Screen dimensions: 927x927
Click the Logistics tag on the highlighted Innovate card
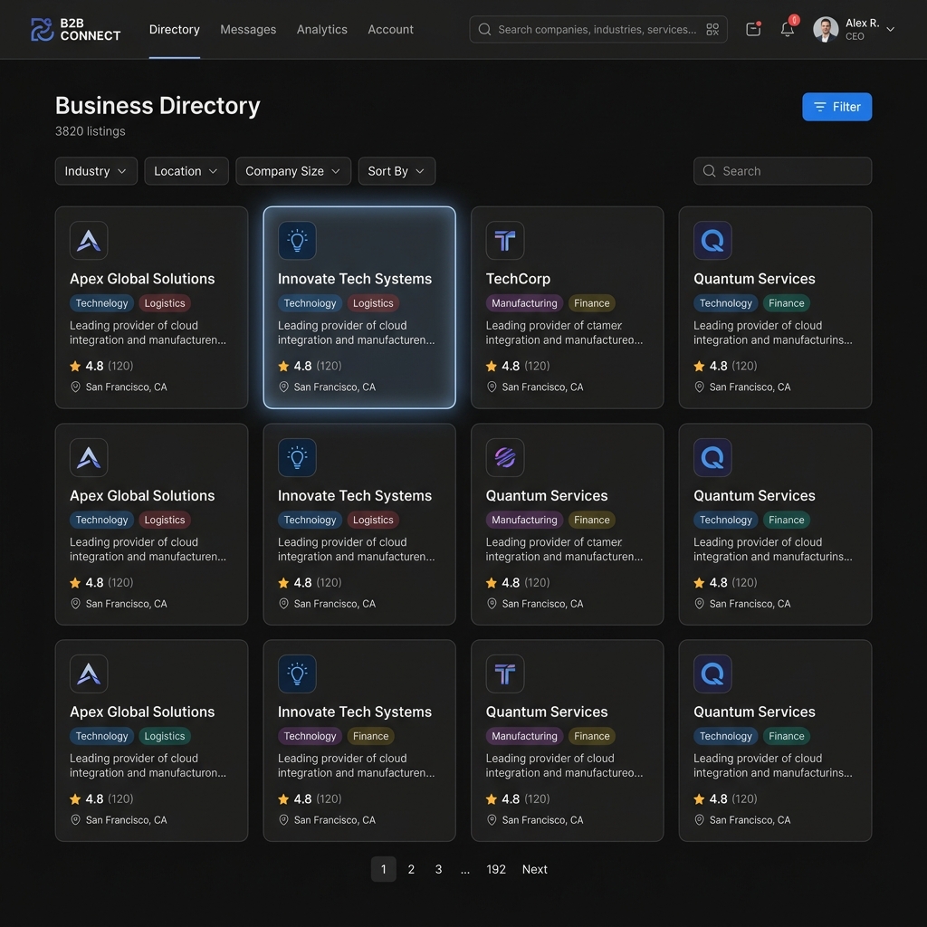[x=373, y=303]
